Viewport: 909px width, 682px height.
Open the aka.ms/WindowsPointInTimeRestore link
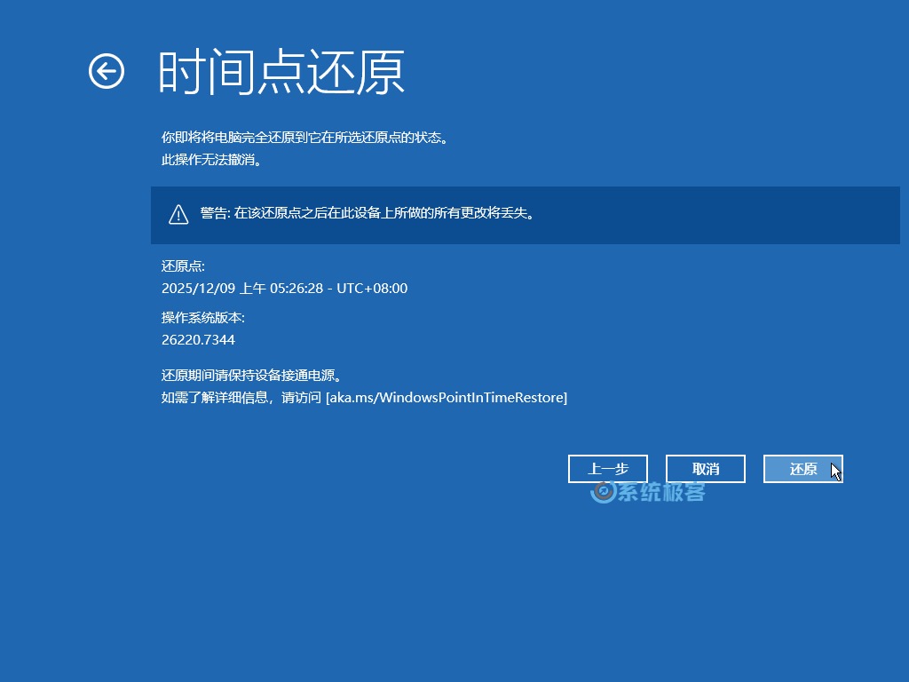tap(447, 397)
